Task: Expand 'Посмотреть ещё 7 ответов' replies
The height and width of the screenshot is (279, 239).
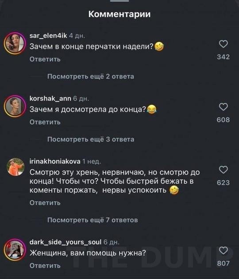Action: click(93, 220)
